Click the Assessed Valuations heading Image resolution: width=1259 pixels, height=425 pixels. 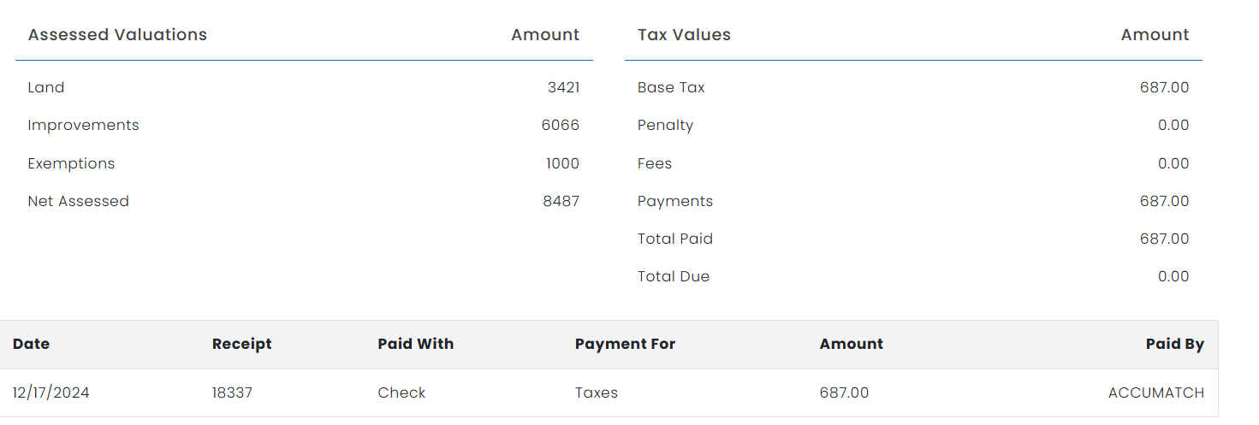click(x=117, y=35)
